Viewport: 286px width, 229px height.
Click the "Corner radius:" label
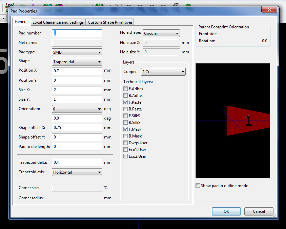[x=31, y=198]
